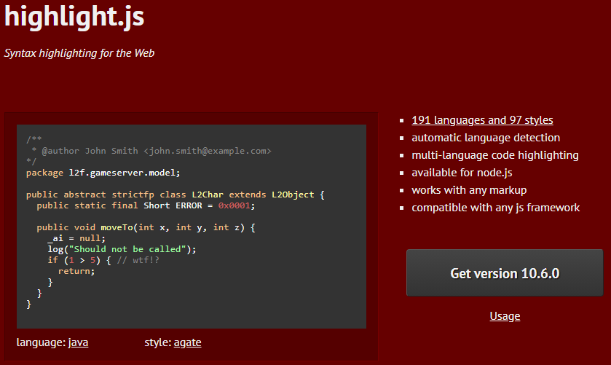Image resolution: width=611 pixels, height=365 pixels.
Task: Click the '@author John Smith' comment line
Action: pos(151,151)
